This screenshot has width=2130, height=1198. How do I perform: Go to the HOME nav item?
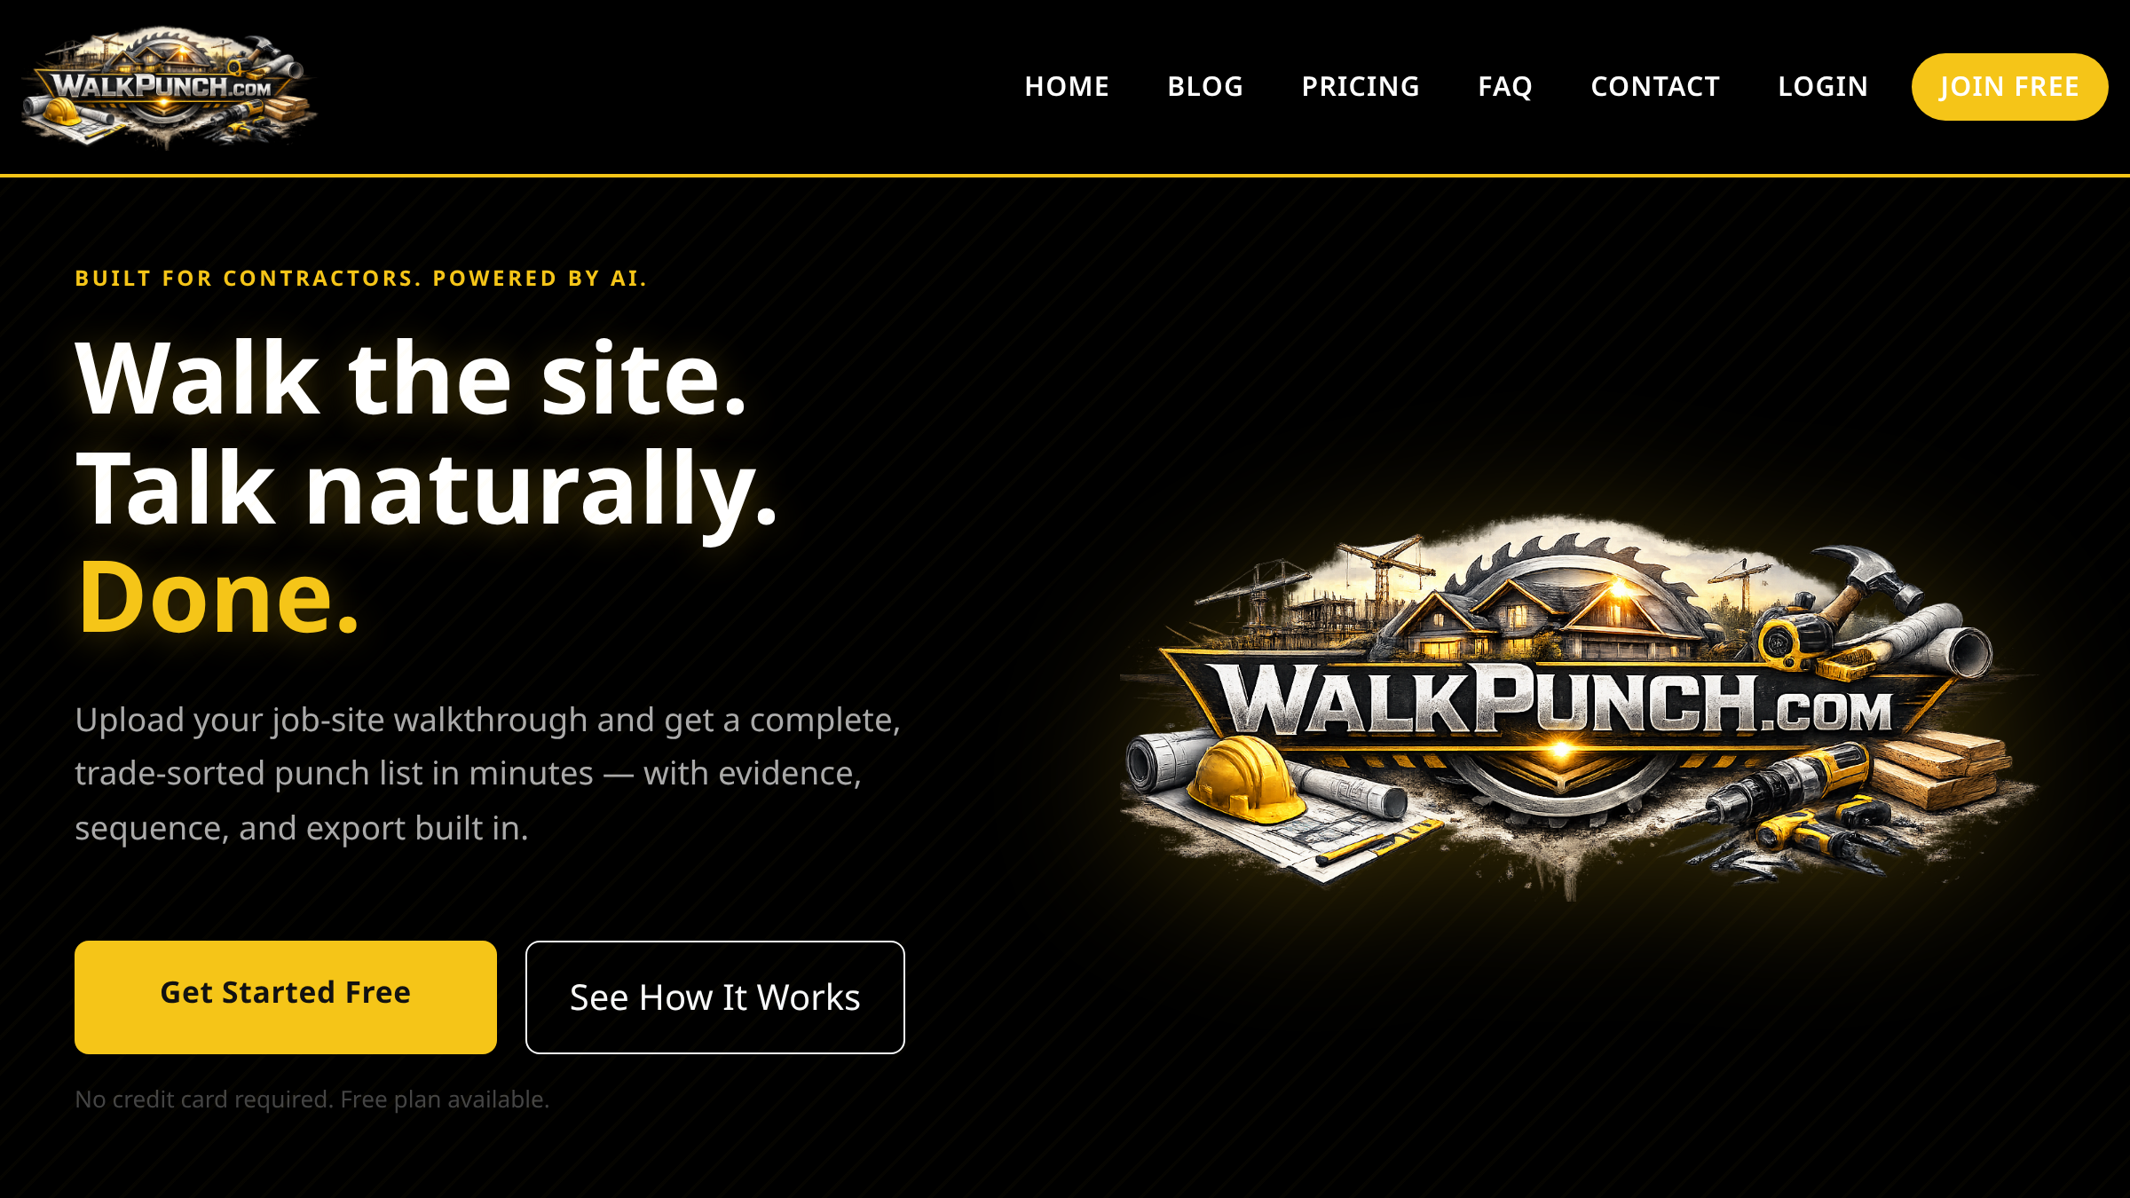[x=1067, y=86]
